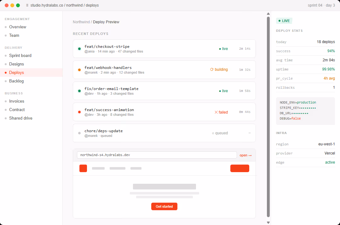Click the Get started button in preview
This screenshot has height=225, width=340.
click(x=164, y=206)
